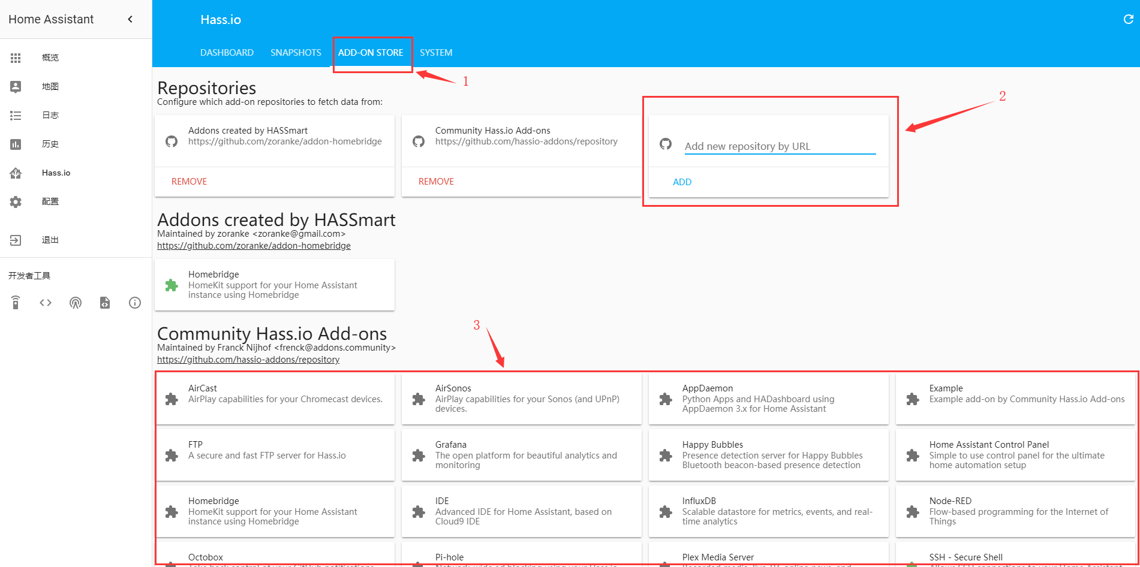Open the States developer tool (angle brackets icon)
The height and width of the screenshot is (567, 1140).
pos(46,303)
